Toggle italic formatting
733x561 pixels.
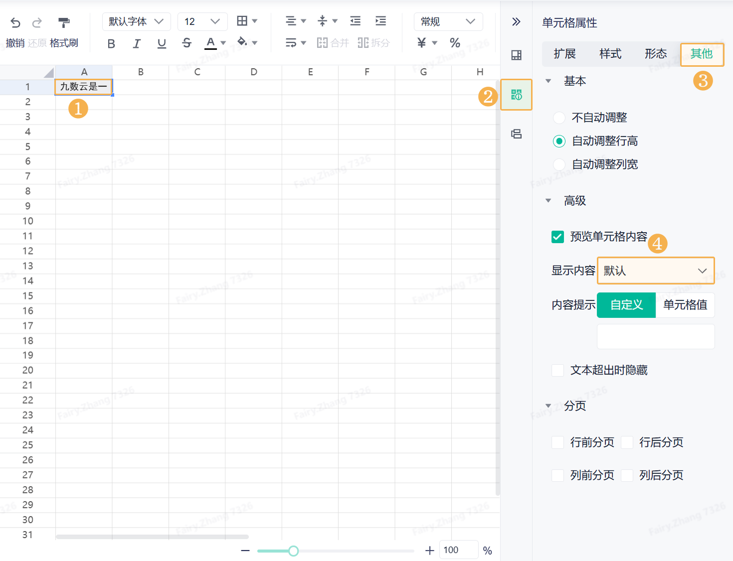click(x=137, y=43)
